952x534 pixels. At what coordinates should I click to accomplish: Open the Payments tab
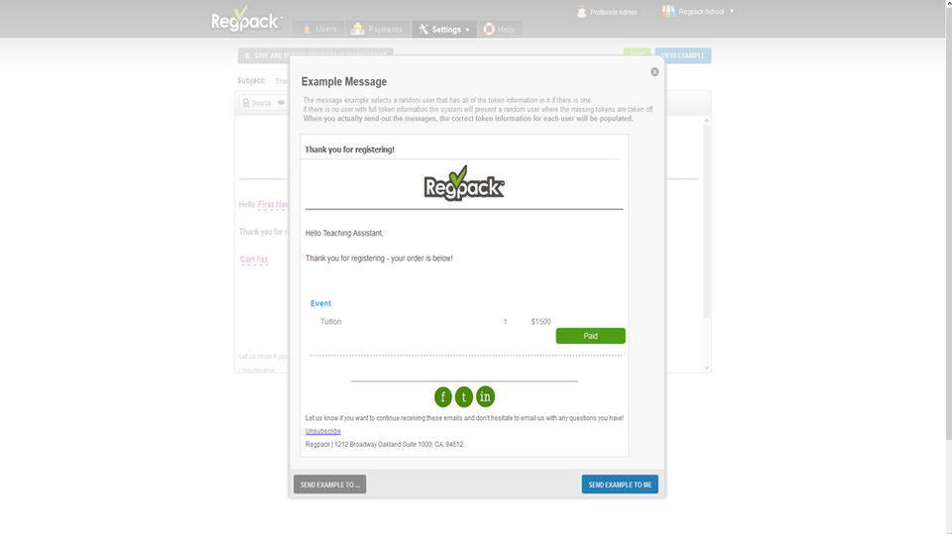pyautogui.click(x=377, y=29)
